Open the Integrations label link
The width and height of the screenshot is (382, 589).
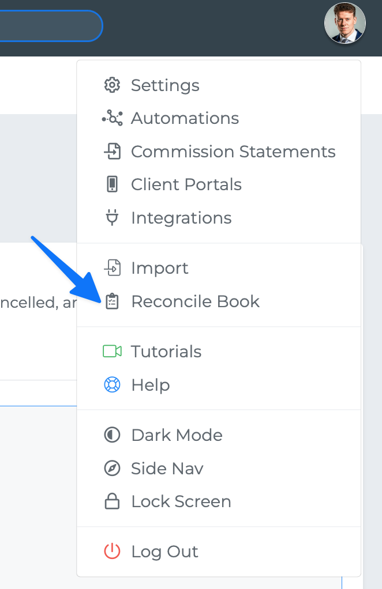(181, 218)
